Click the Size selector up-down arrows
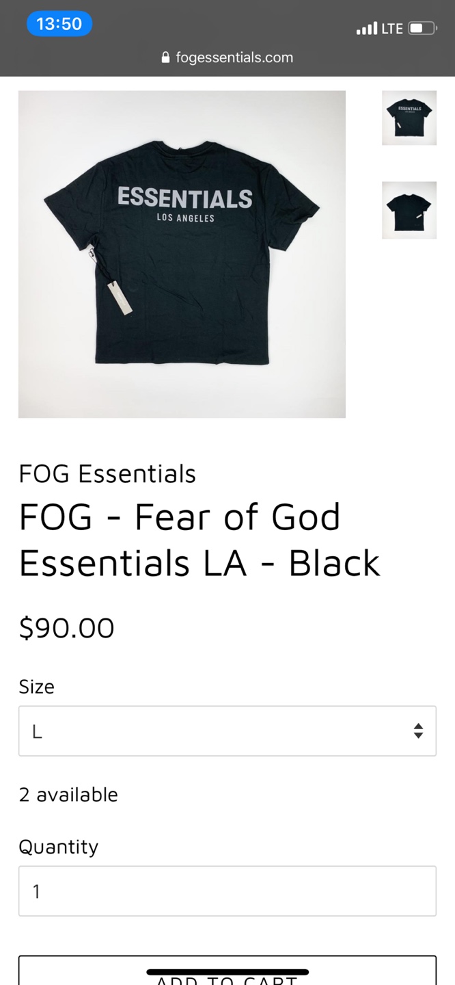Screen dimensions: 455x985 (x=418, y=731)
